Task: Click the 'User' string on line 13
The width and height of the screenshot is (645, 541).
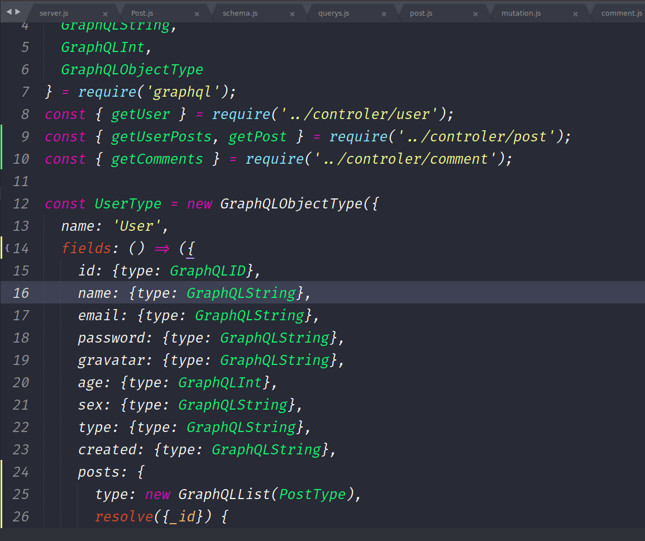Action: point(137,226)
